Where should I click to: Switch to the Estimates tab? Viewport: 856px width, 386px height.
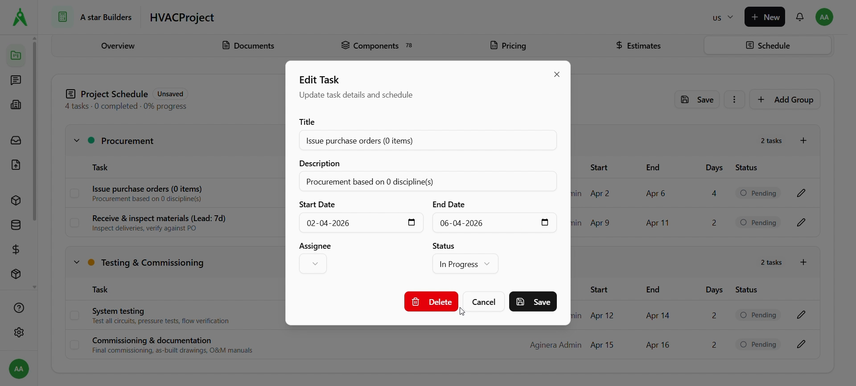pyautogui.click(x=638, y=45)
